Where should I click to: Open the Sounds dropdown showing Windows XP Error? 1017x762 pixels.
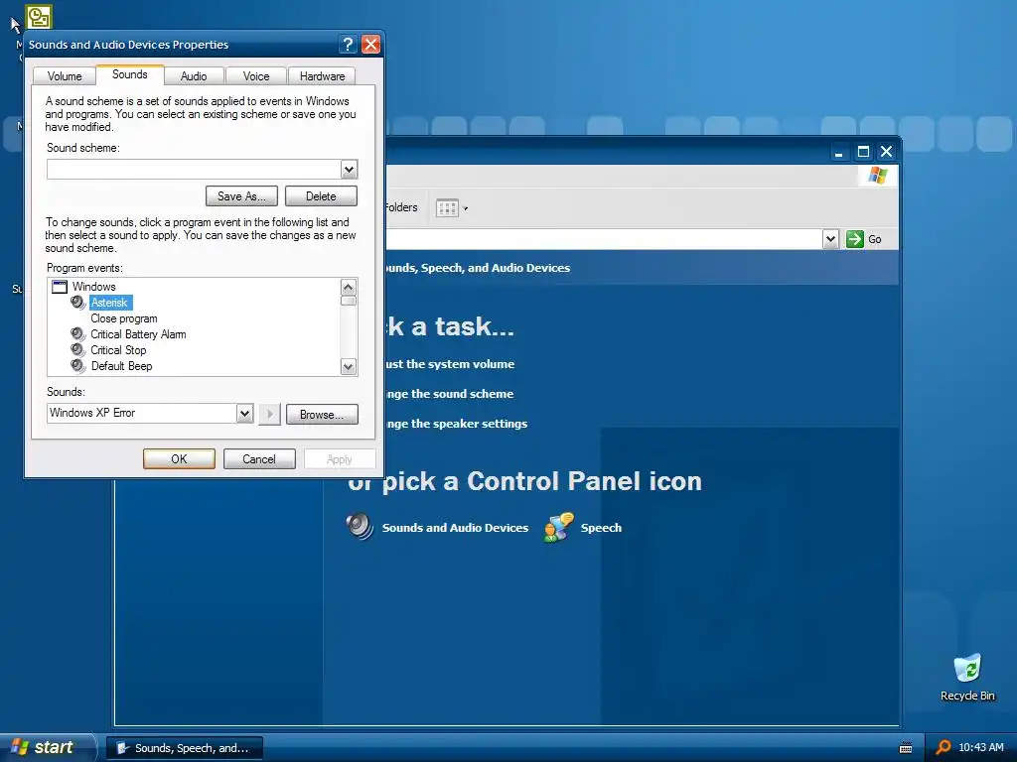(244, 414)
